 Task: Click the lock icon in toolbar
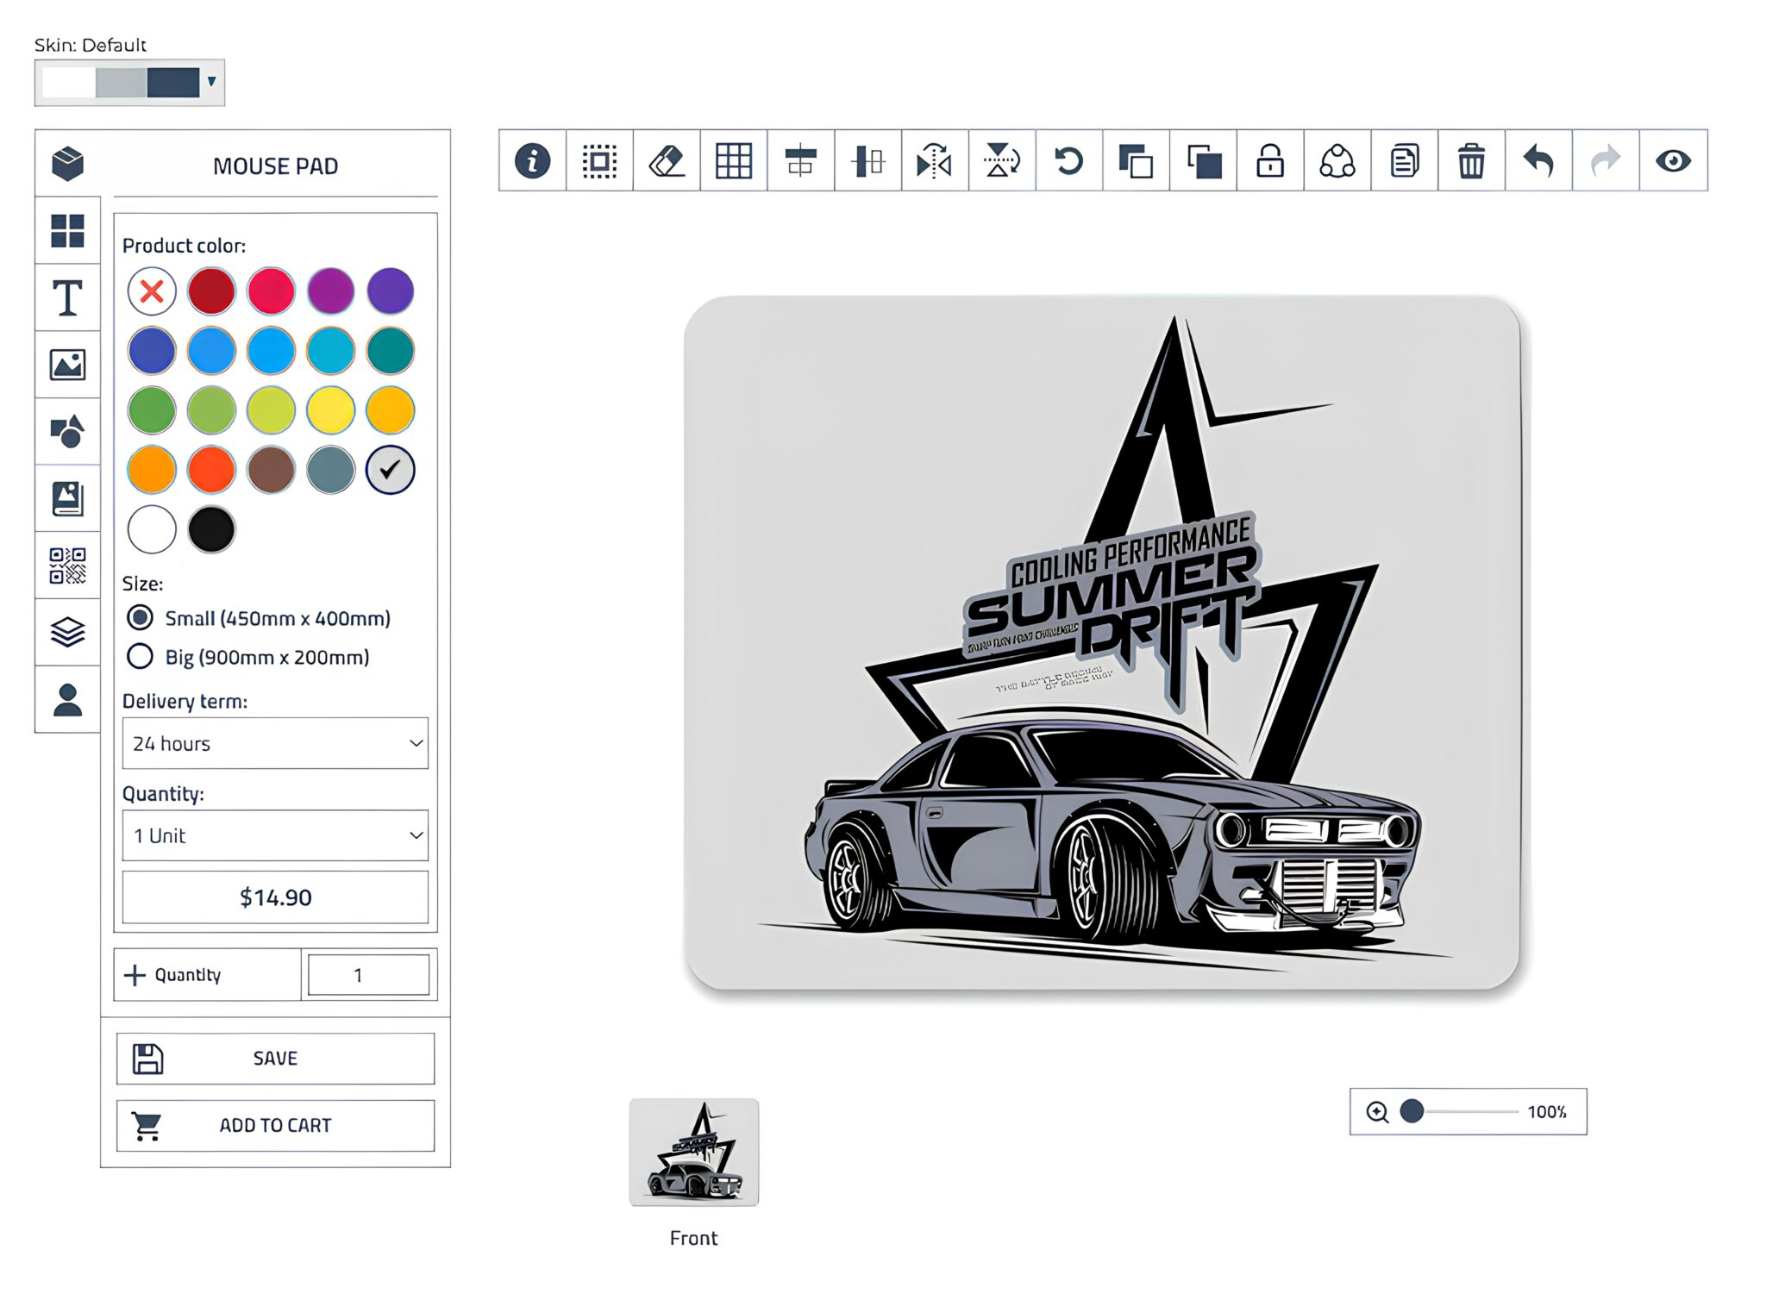click(x=1269, y=161)
